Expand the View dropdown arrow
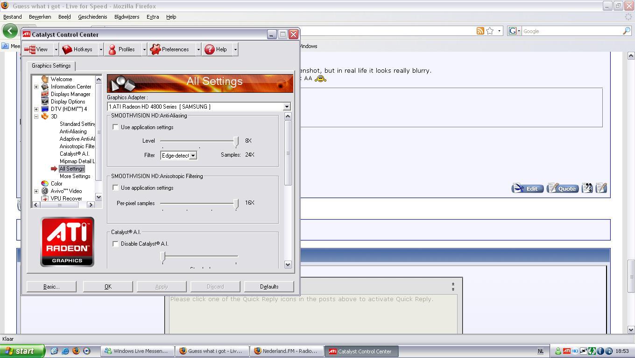Viewport: 635px width, 358px height. [x=56, y=49]
